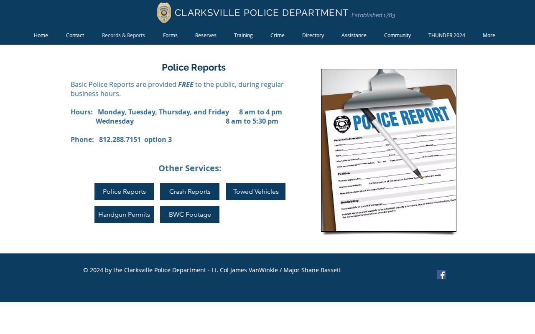The width and height of the screenshot is (535, 334).
Task: Click the copyright 2024 footer text
Action: 212,270
